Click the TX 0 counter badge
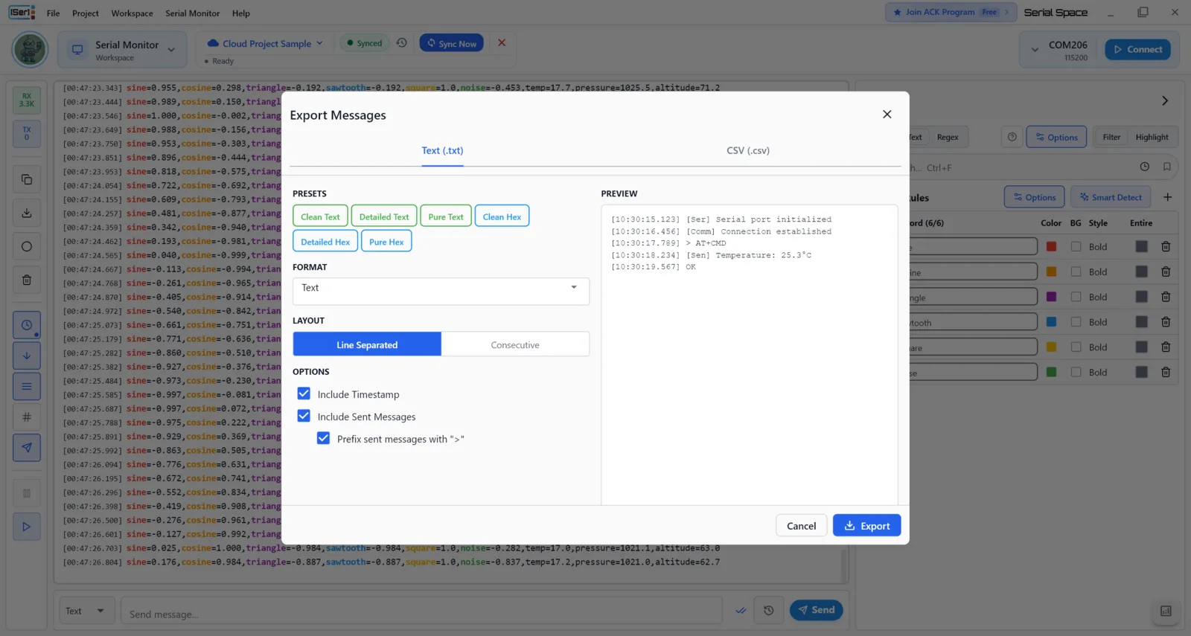The width and height of the screenshot is (1191, 636). pyautogui.click(x=27, y=133)
